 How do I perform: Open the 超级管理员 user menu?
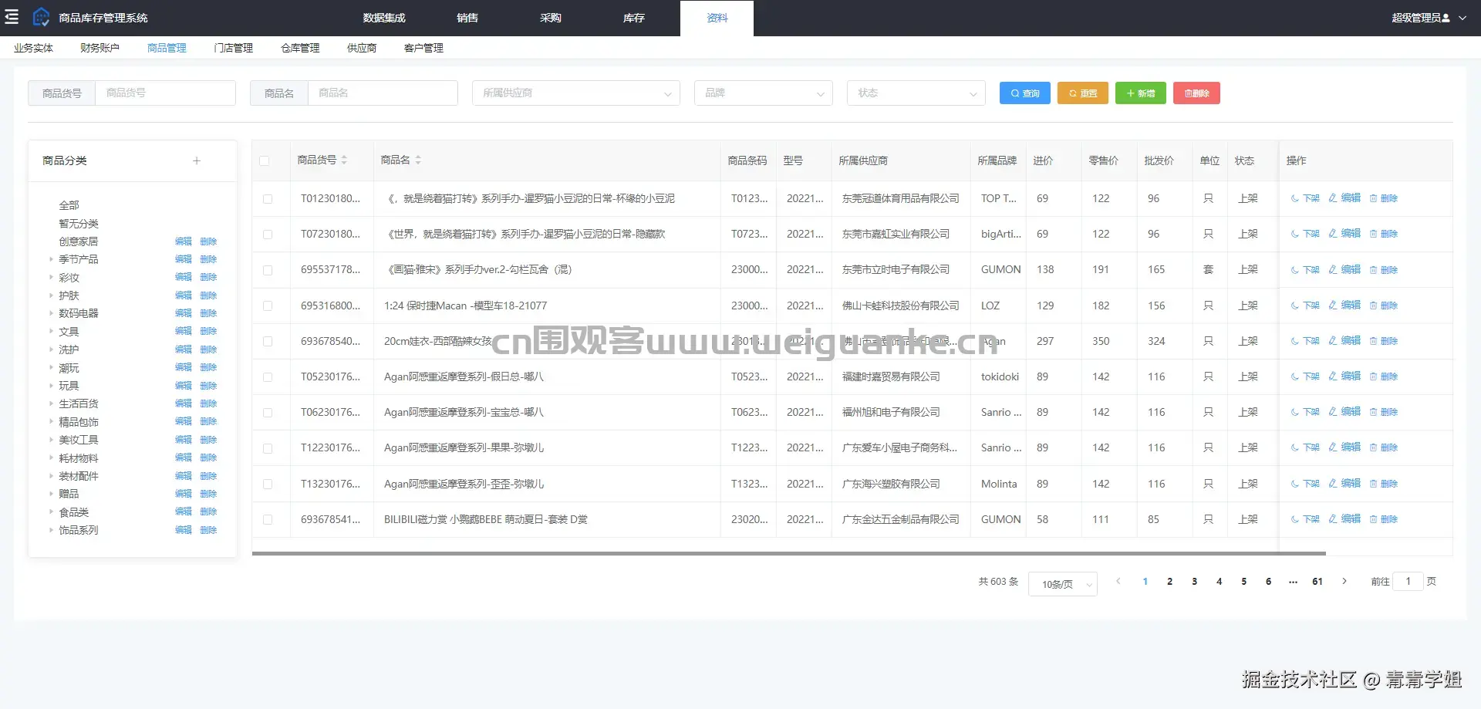pos(1429,18)
